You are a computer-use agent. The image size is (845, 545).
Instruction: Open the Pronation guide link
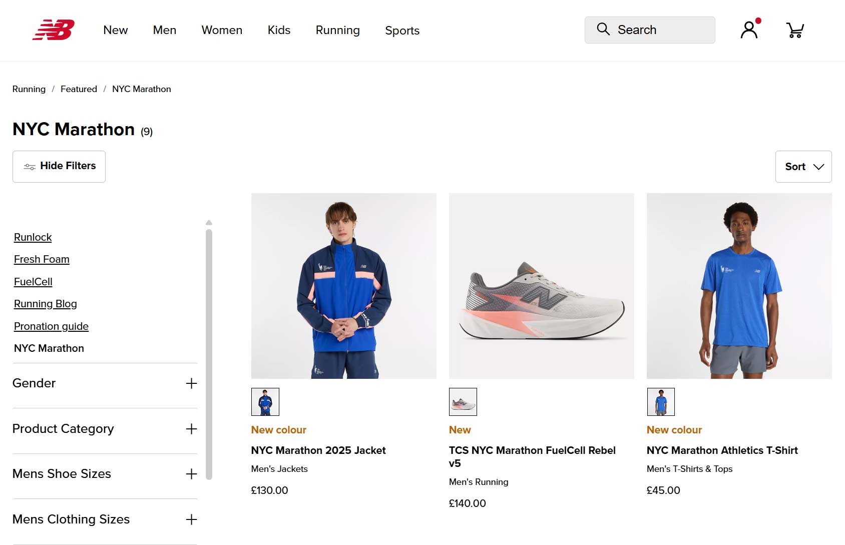pyautogui.click(x=51, y=326)
